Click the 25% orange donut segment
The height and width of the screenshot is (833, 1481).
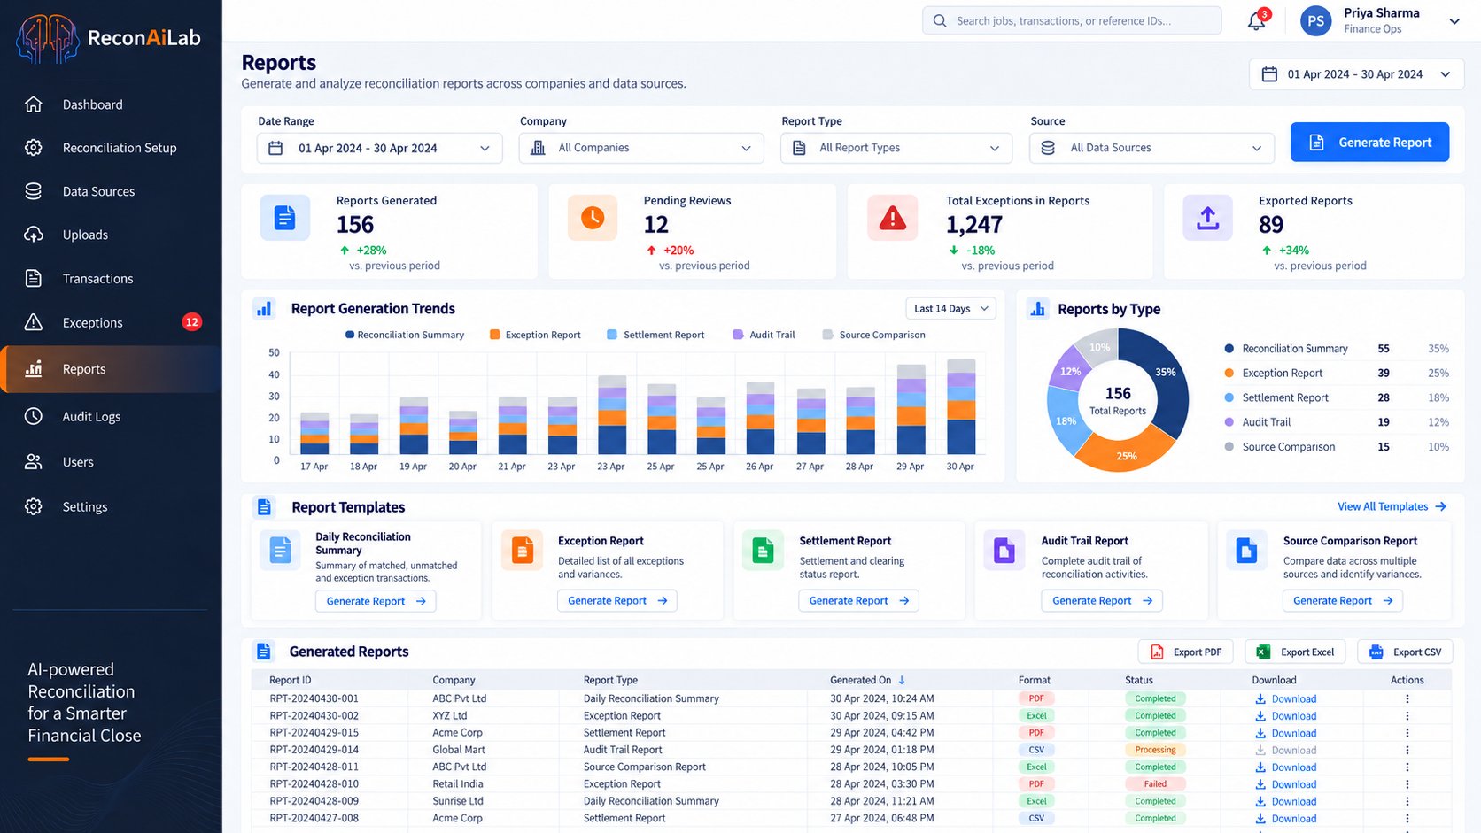tap(1126, 455)
